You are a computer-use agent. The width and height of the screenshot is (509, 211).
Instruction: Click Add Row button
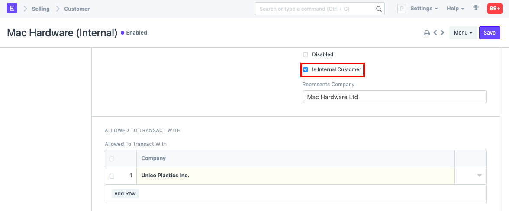point(125,194)
